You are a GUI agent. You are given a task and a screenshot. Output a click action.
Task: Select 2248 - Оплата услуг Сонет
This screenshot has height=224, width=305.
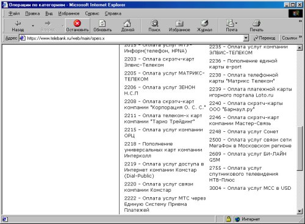pos(243,132)
